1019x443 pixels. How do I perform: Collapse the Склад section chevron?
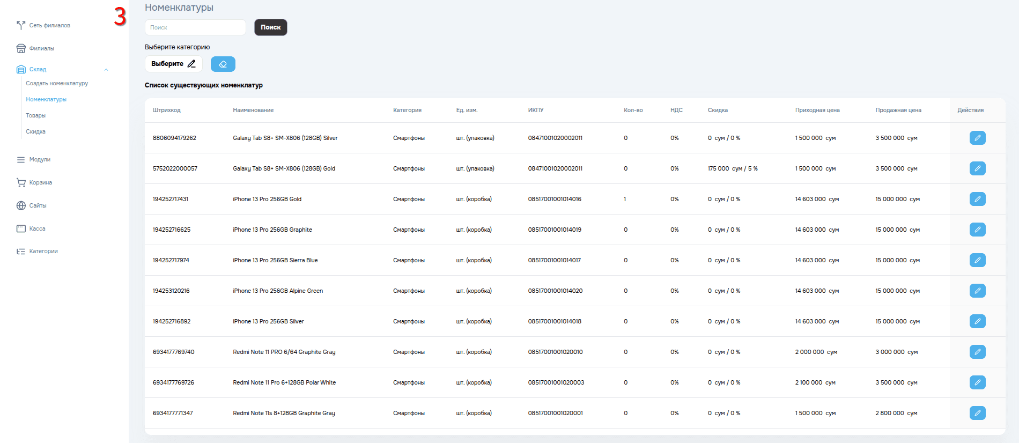point(106,69)
